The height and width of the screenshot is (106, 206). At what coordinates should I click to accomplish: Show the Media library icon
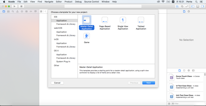click(x=193, y=70)
